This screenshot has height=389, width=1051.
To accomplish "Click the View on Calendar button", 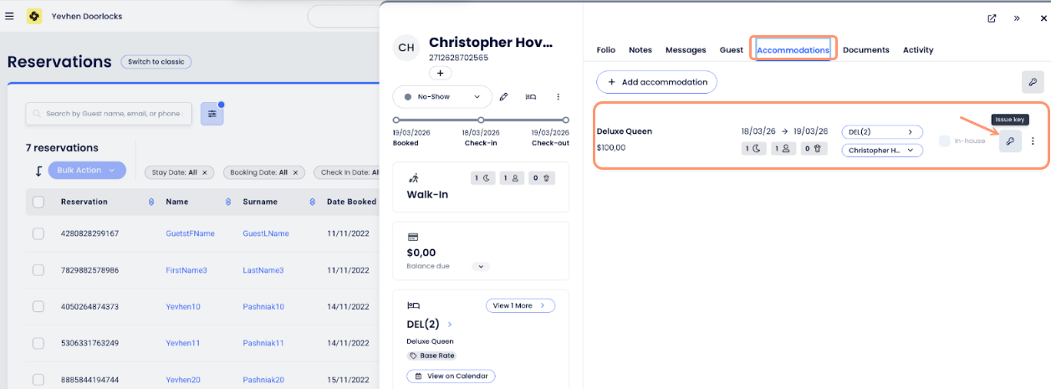I will (451, 376).
